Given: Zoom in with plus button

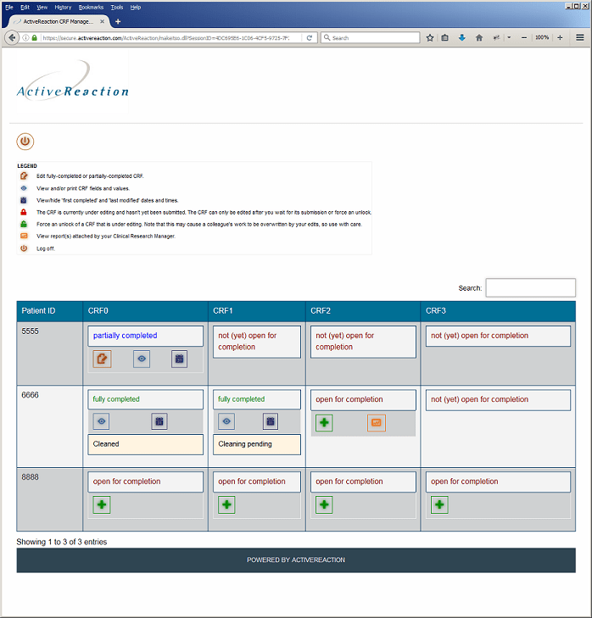Looking at the screenshot, I should point(560,38).
